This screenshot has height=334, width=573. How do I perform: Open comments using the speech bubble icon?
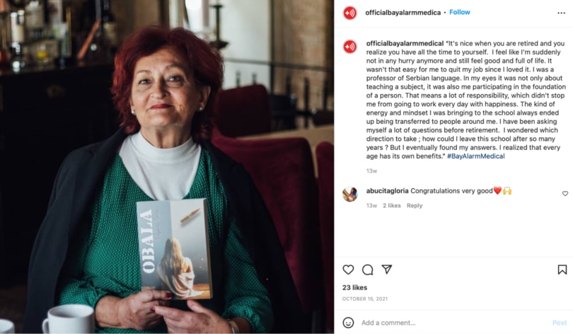coord(367,270)
